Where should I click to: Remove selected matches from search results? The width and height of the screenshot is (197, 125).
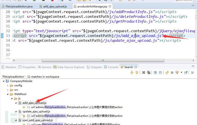(144, 72)
